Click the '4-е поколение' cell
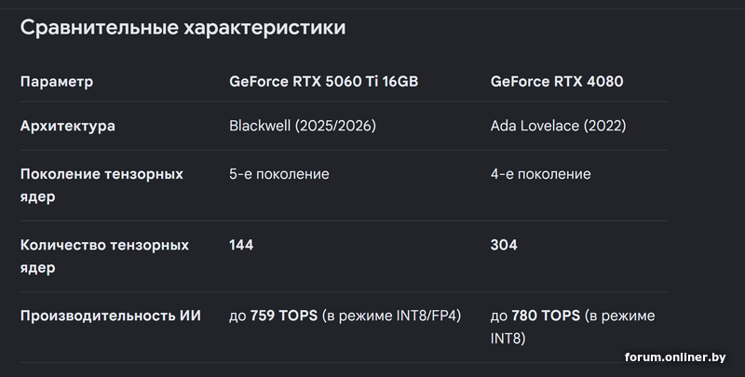 (541, 174)
